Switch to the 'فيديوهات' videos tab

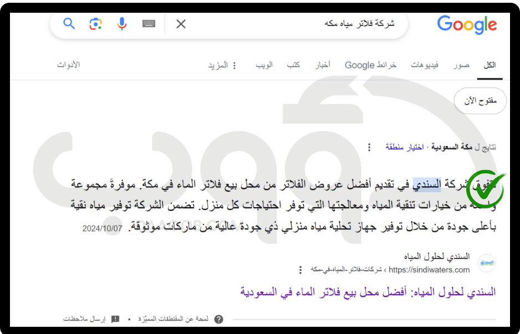click(425, 65)
